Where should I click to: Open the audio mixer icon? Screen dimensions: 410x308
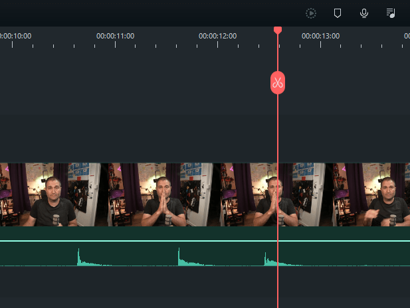click(391, 13)
